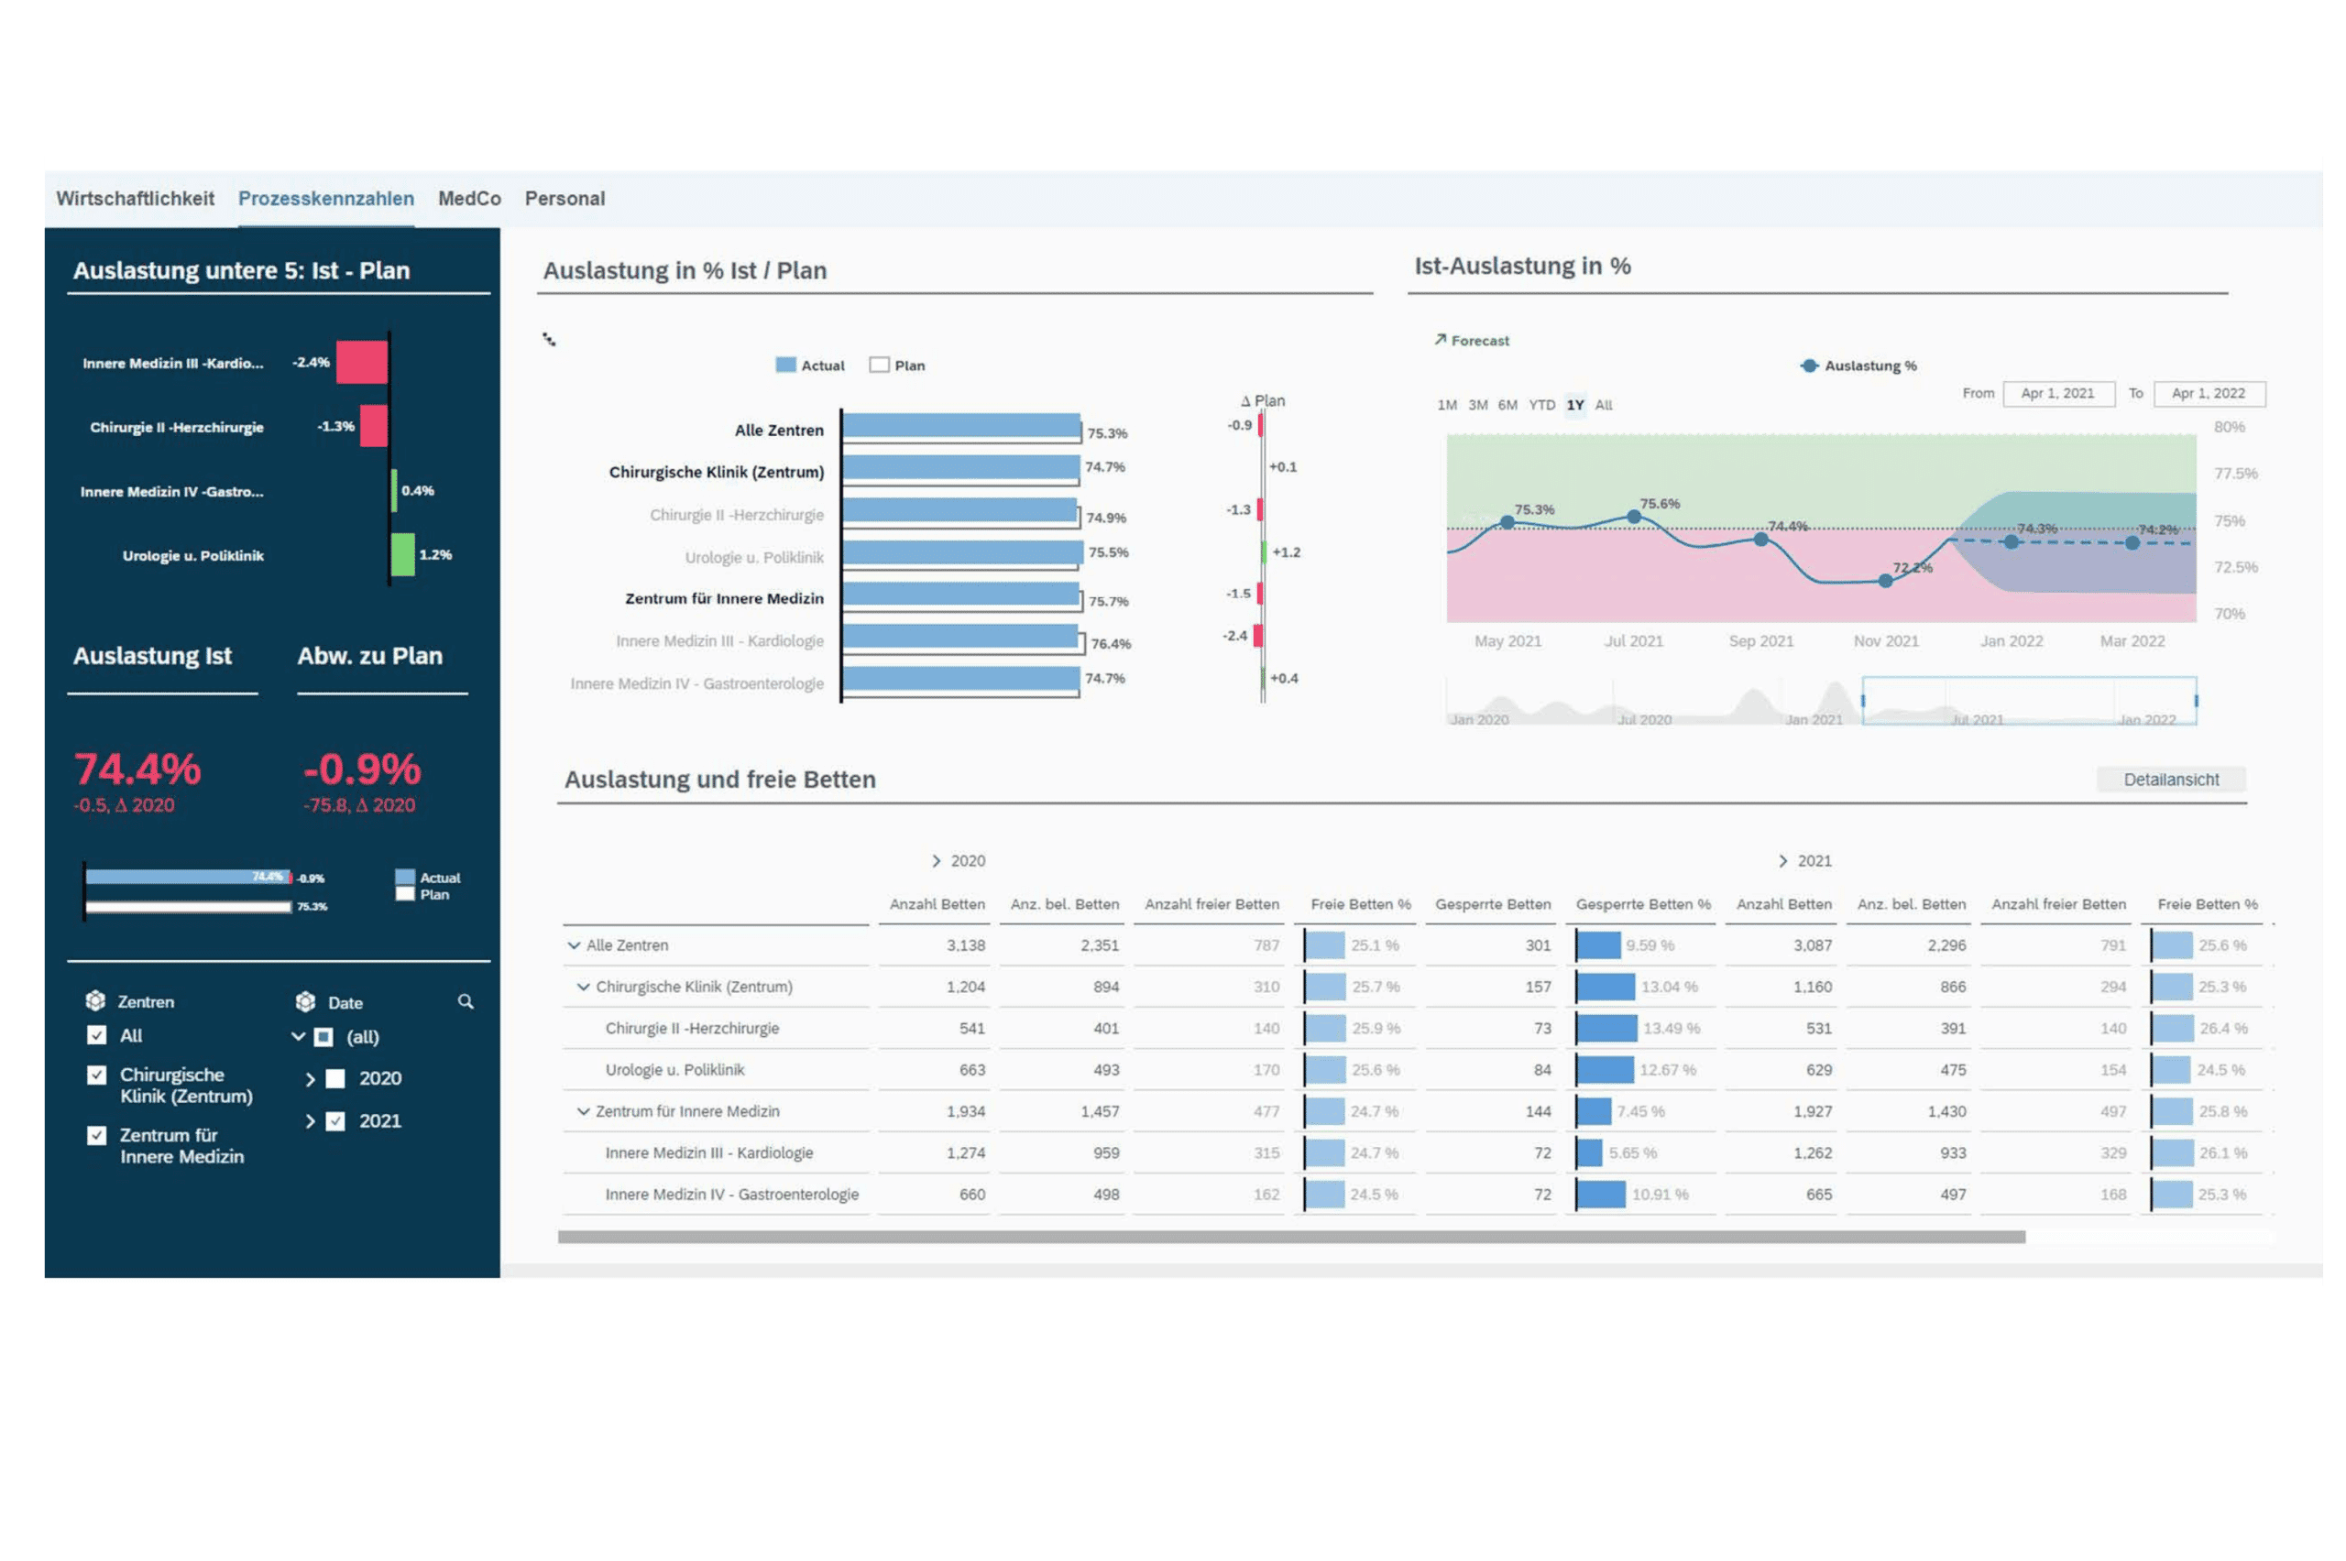Click the drill icon above bar chart
Image resolution: width=2346 pixels, height=1561 pixels.
[549, 340]
